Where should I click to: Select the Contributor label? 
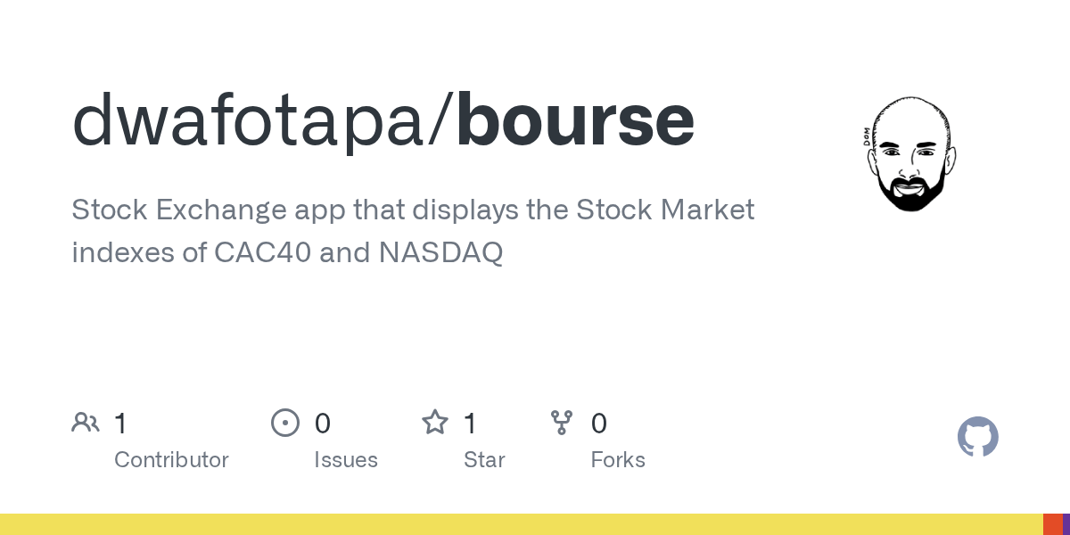(171, 460)
